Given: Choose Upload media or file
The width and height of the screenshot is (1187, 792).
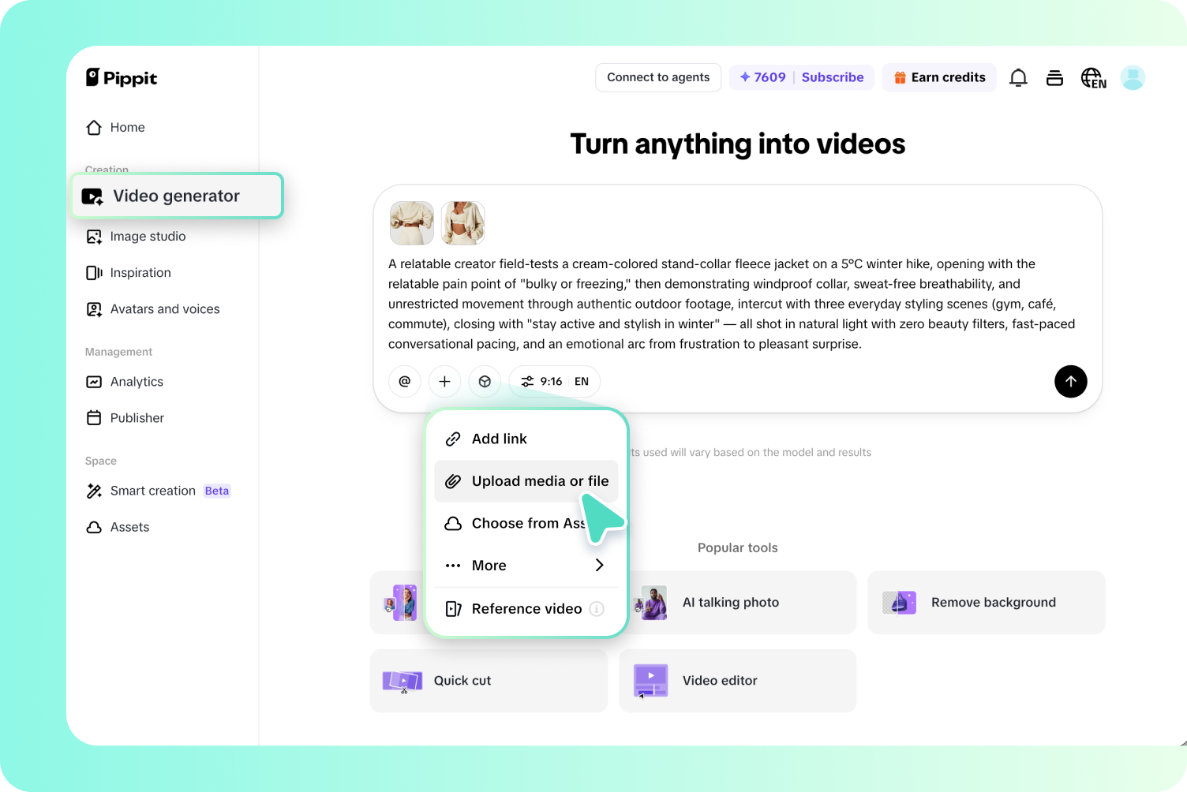Looking at the screenshot, I should tap(526, 481).
